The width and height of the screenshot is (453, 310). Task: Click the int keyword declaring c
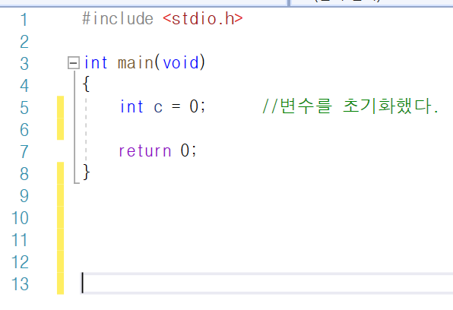(x=131, y=106)
